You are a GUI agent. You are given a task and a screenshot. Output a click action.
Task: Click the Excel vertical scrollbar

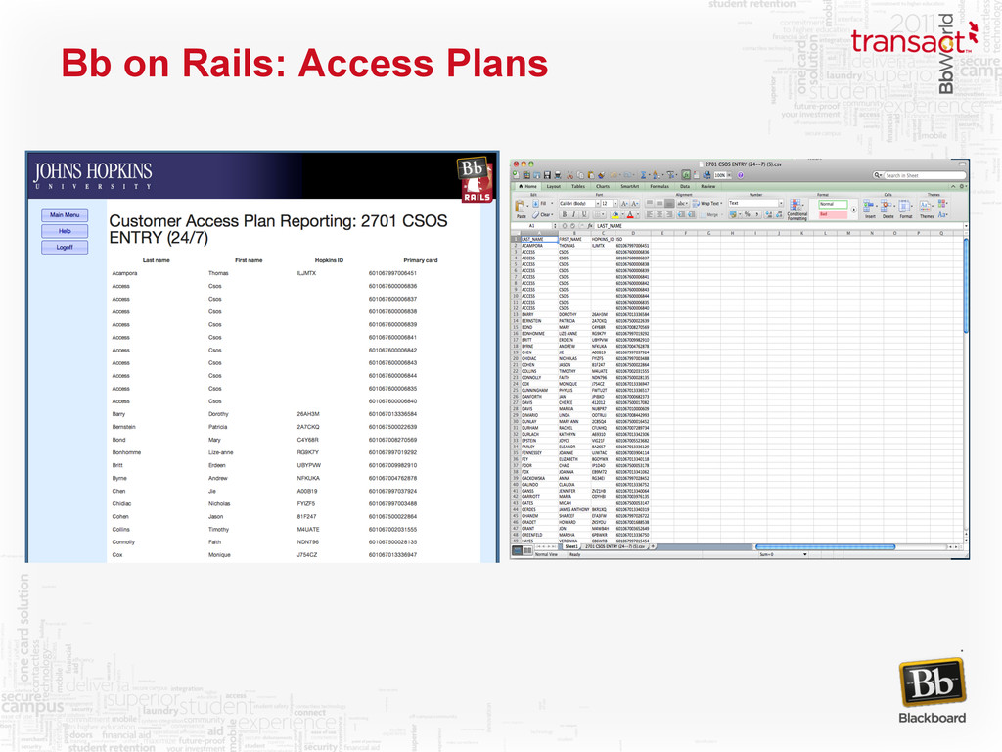point(966,285)
